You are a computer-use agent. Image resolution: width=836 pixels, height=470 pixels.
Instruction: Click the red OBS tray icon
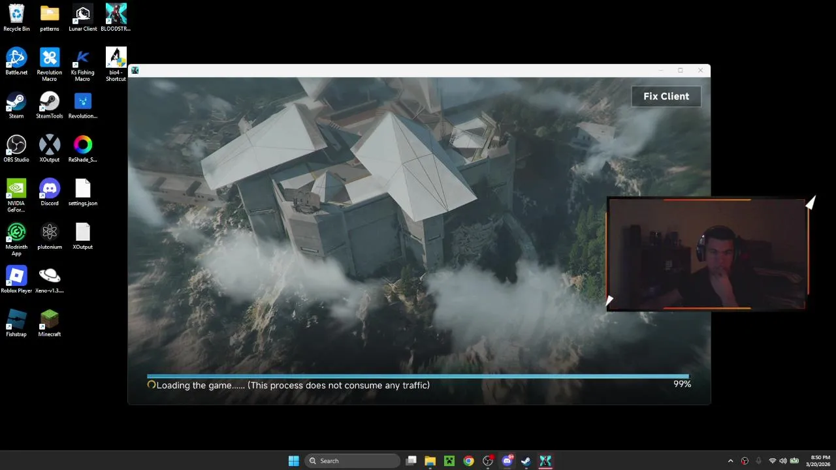745,461
